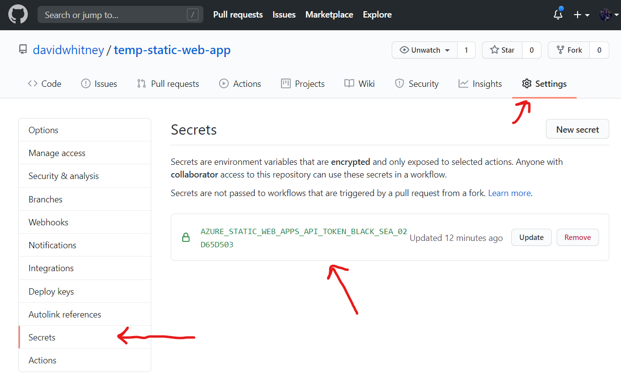View the watchers count

466,50
